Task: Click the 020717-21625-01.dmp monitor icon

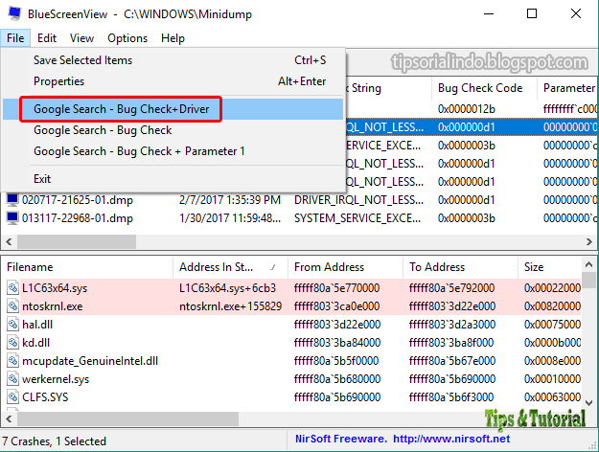Action: click(x=12, y=199)
